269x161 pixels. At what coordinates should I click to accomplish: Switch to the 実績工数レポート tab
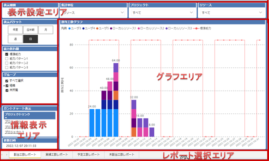coord(57,155)
